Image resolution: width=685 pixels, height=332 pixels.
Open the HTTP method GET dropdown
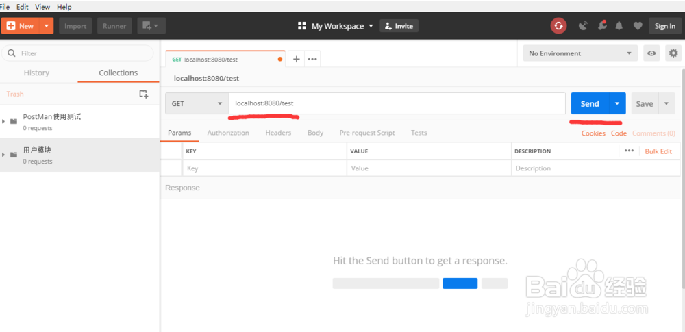click(x=197, y=103)
